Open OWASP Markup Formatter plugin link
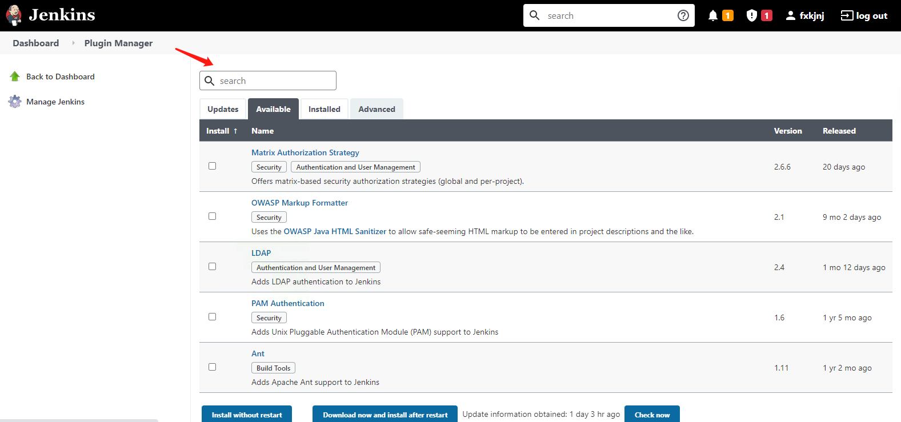Screen dimensions: 901x422 click(299, 203)
